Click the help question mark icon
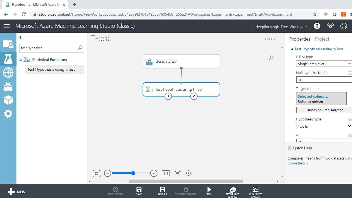 317,26
